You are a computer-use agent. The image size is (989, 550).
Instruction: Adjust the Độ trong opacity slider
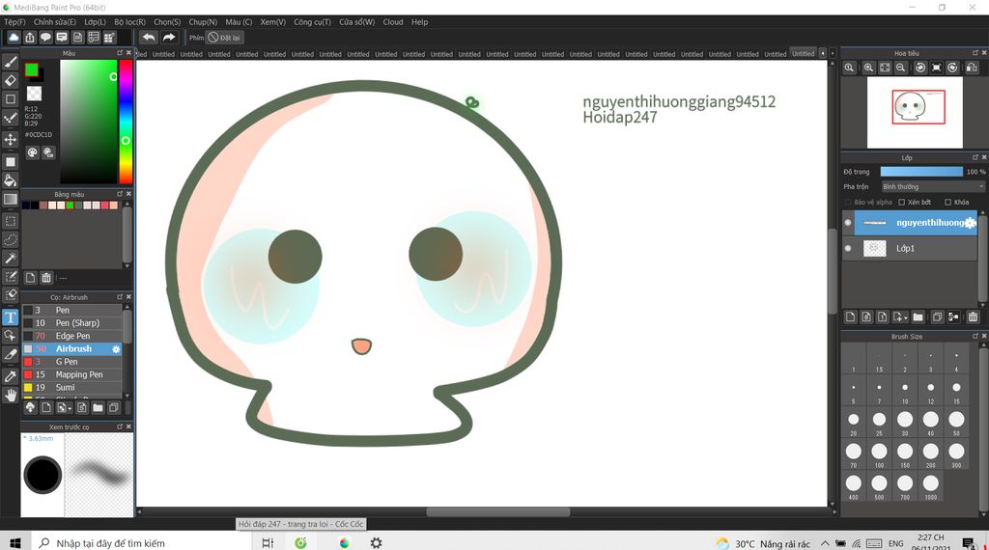click(x=921, y=172)
